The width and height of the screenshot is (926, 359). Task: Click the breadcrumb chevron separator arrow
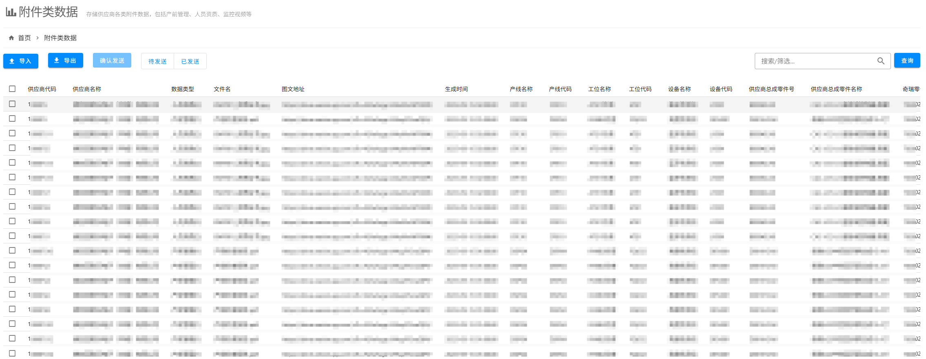tap(38, 38)
